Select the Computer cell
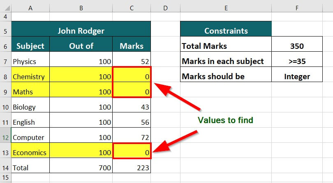 (30, 135)
